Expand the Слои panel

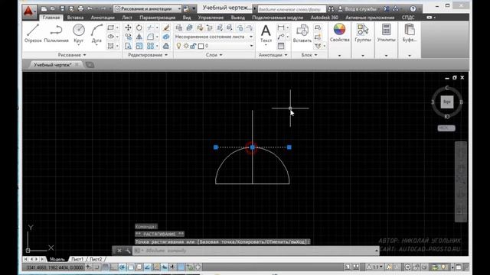pos(214,55)
